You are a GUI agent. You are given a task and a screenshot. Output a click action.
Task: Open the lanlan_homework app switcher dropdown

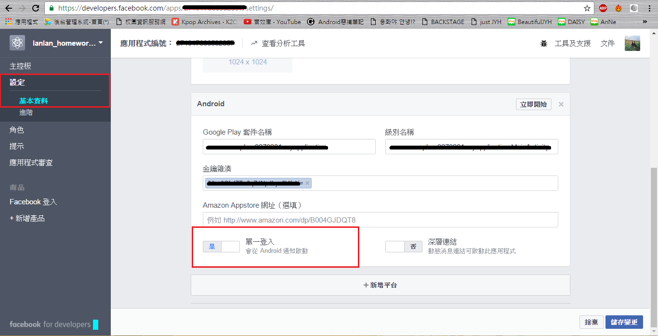point(67,43)
